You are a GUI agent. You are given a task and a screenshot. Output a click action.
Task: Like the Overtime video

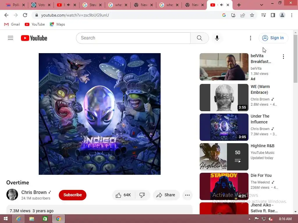(x=123, y=195)
